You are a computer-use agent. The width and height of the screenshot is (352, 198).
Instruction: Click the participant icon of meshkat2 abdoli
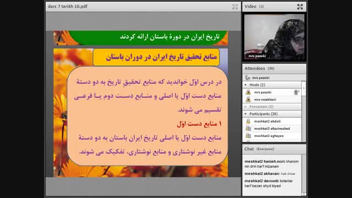point(248,121)
